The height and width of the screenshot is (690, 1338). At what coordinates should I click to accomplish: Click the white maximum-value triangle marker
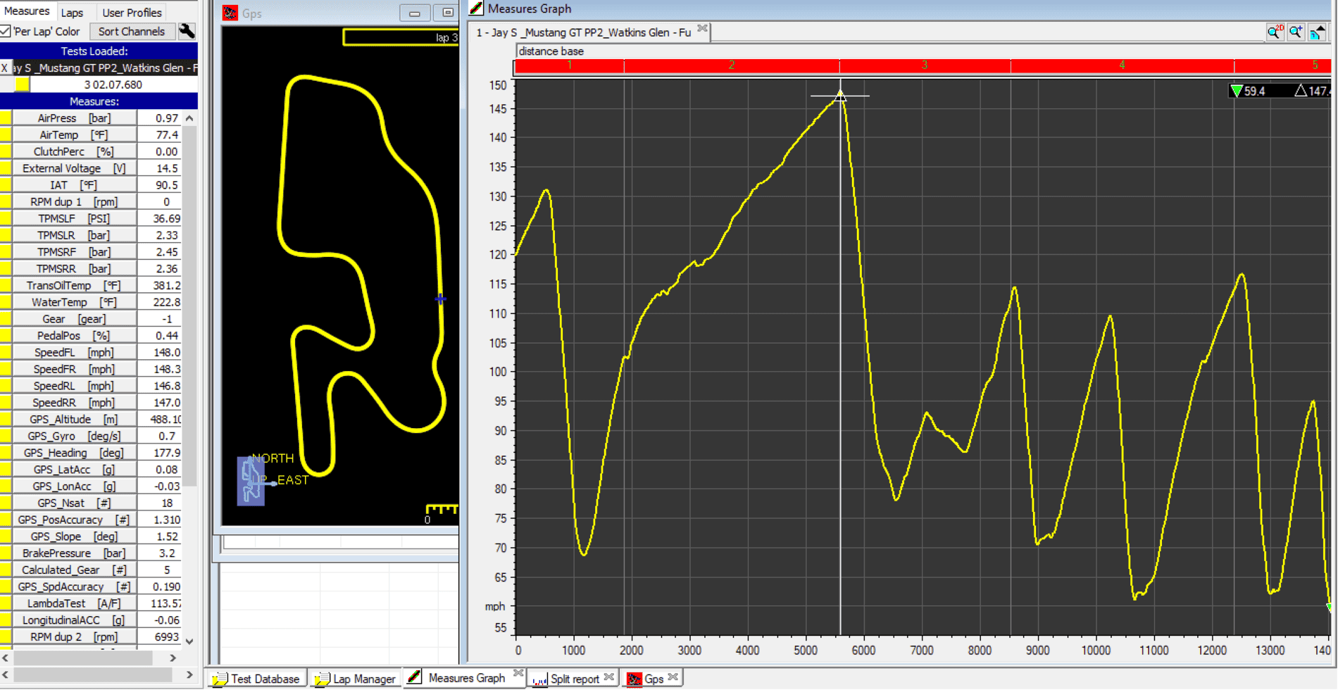coord(1301,91)
